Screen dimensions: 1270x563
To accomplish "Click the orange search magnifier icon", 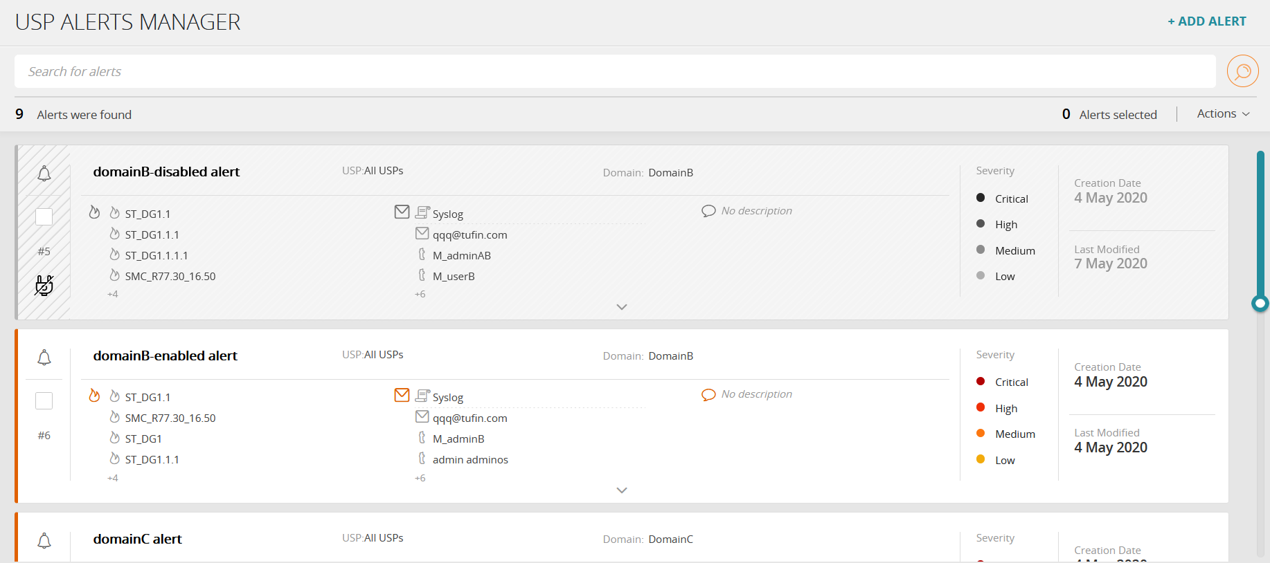I will click(x=1242, y=71).
